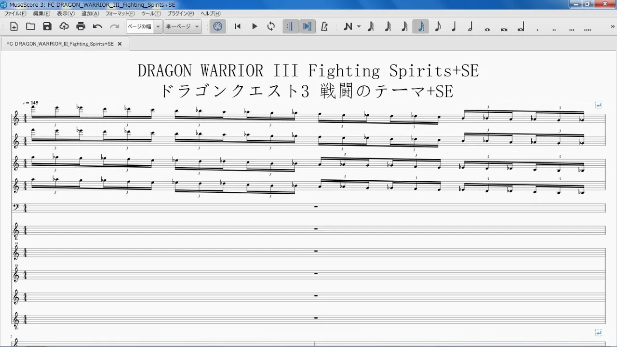Toggle MIDI input button

[218, 27]
